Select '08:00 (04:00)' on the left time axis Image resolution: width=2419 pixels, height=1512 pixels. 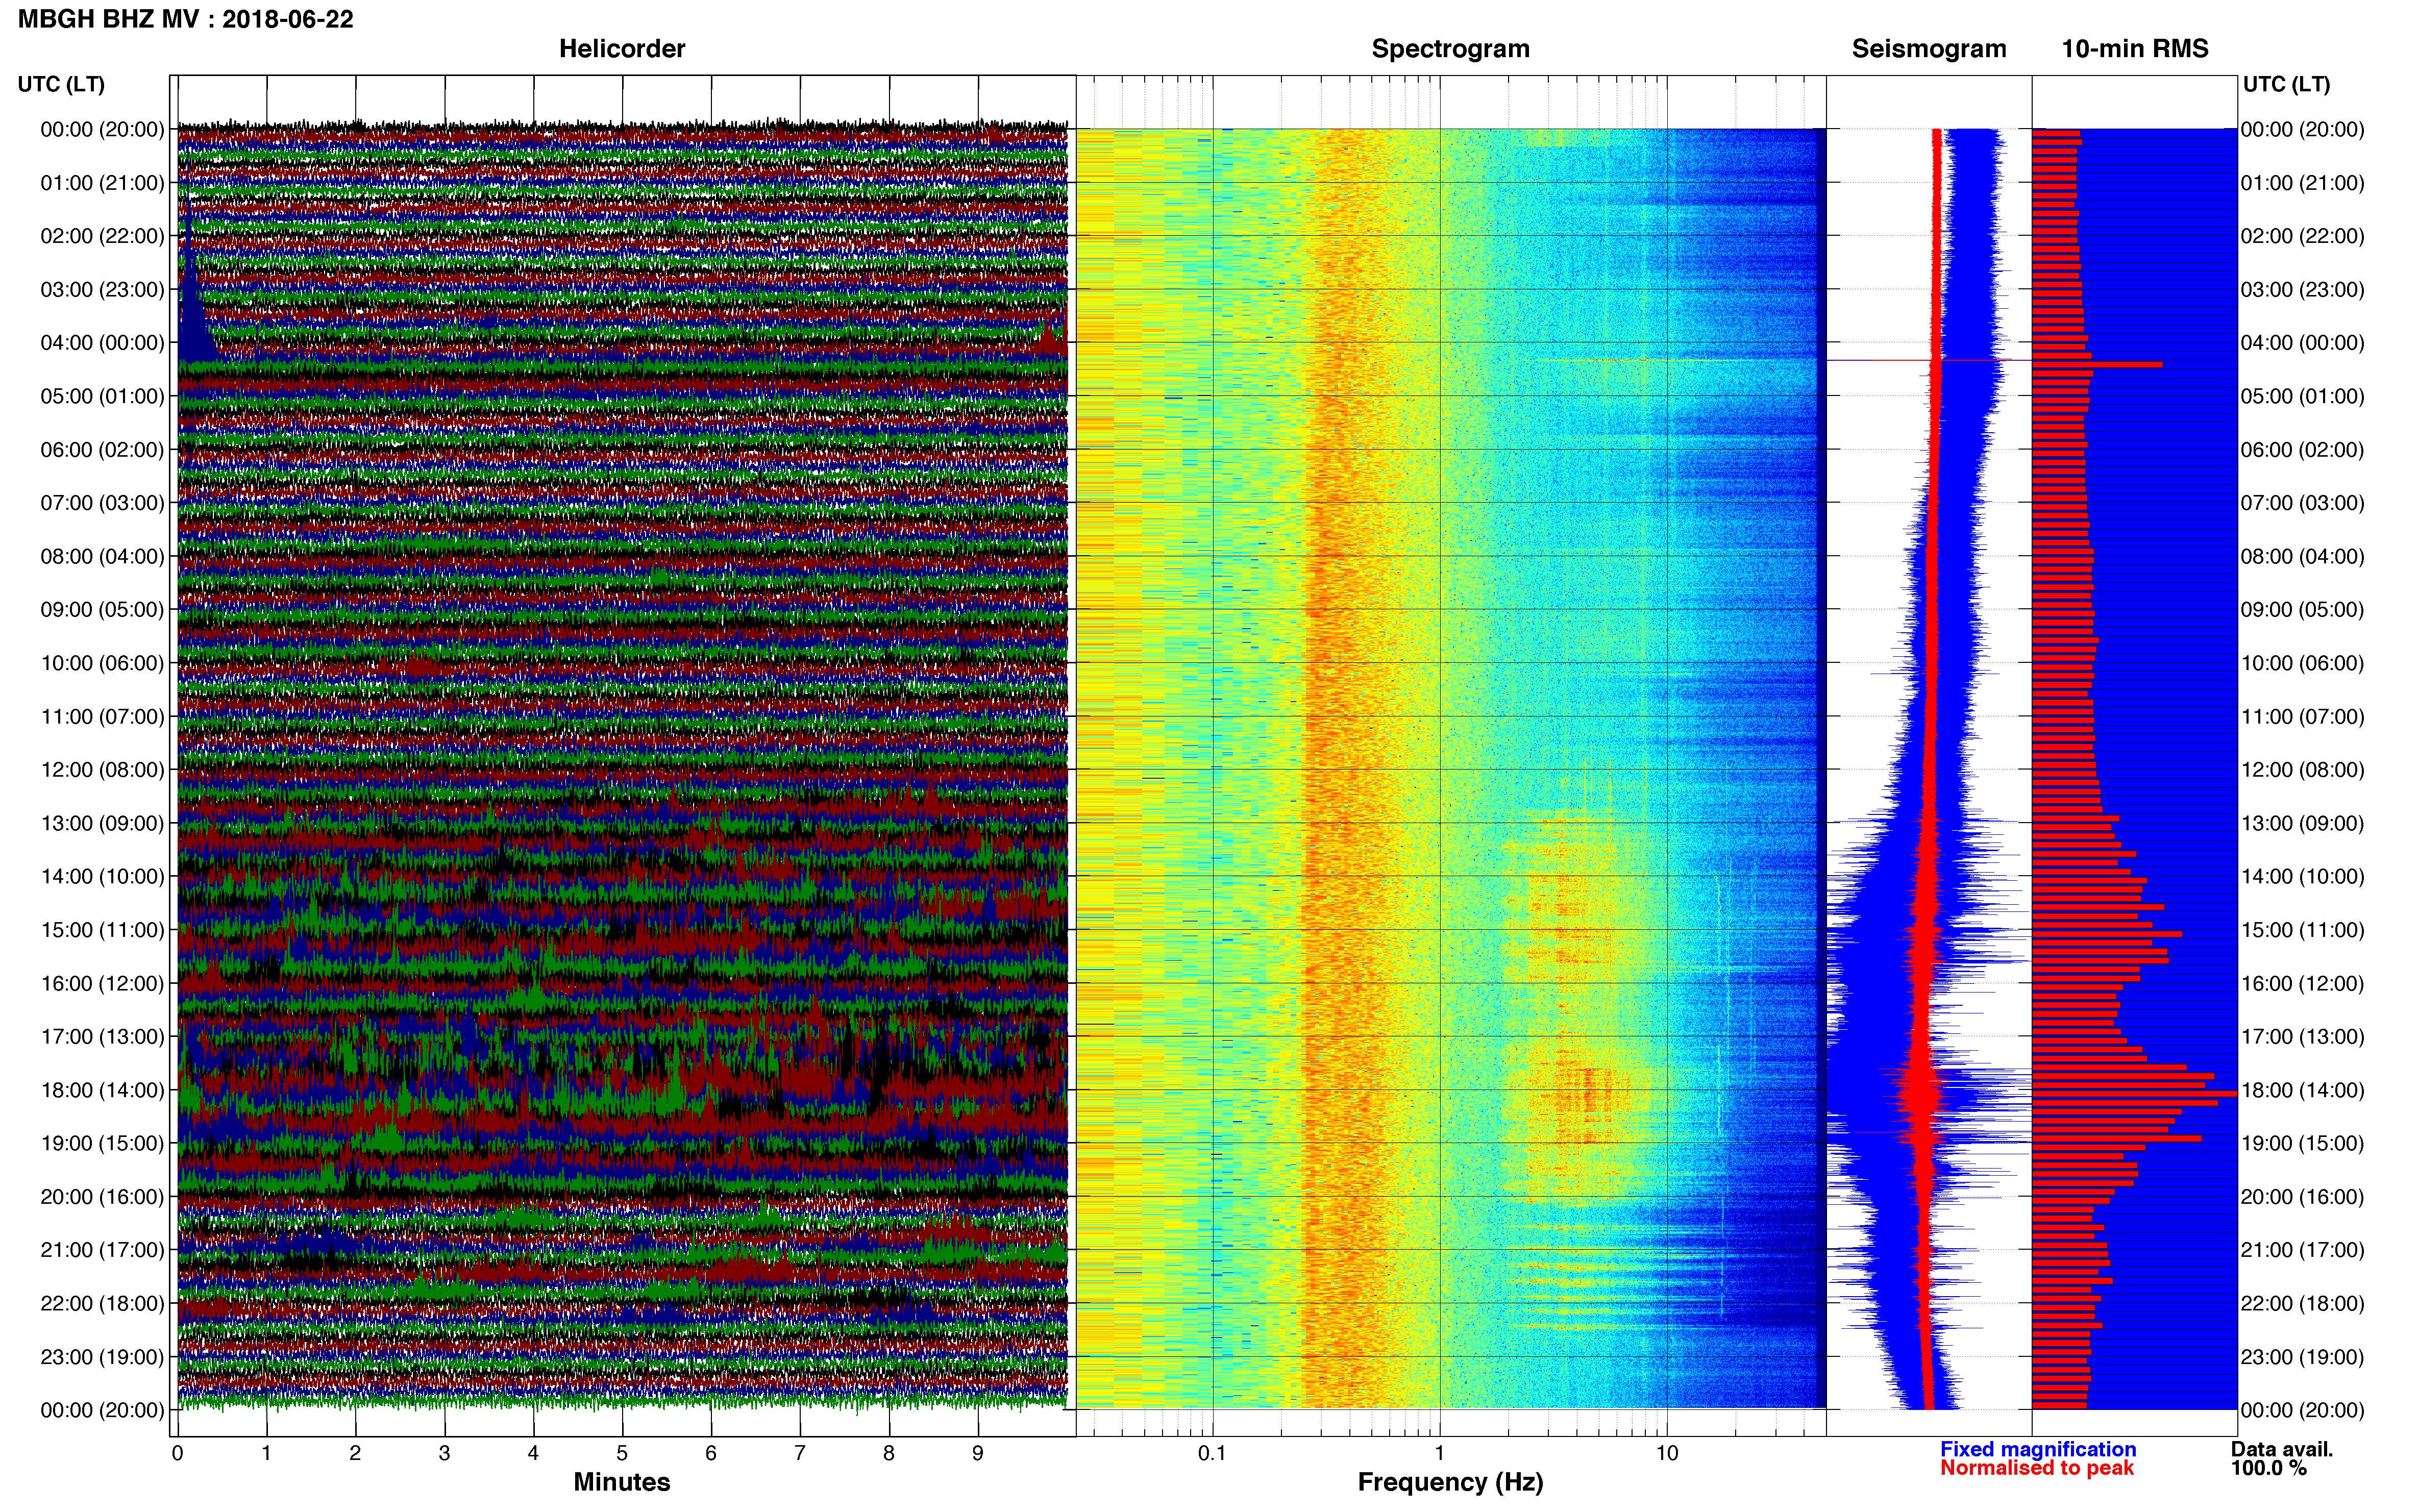point(102,556)
